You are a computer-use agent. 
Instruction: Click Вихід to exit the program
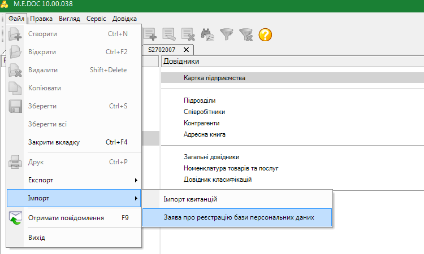[37, 237]
